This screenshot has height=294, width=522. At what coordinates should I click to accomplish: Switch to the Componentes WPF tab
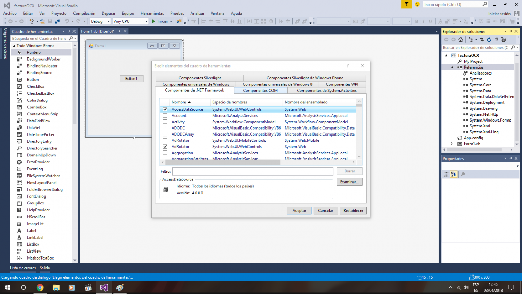[x=342, y=84]
